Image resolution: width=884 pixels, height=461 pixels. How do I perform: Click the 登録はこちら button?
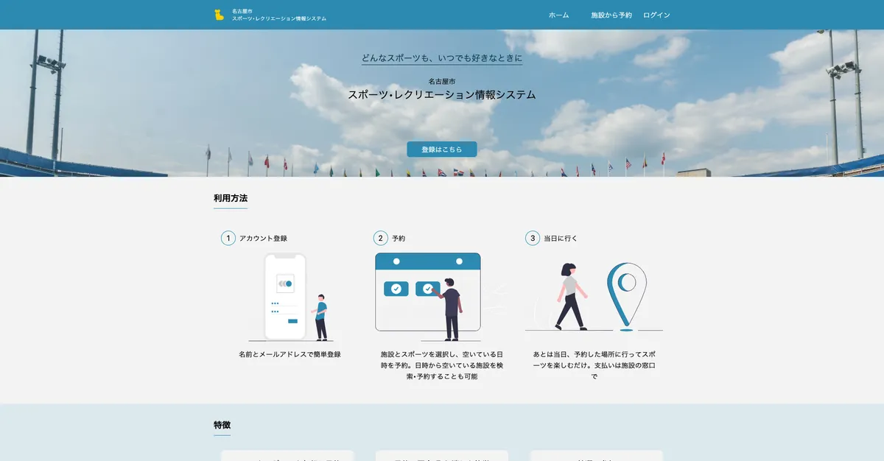(442, 149)
